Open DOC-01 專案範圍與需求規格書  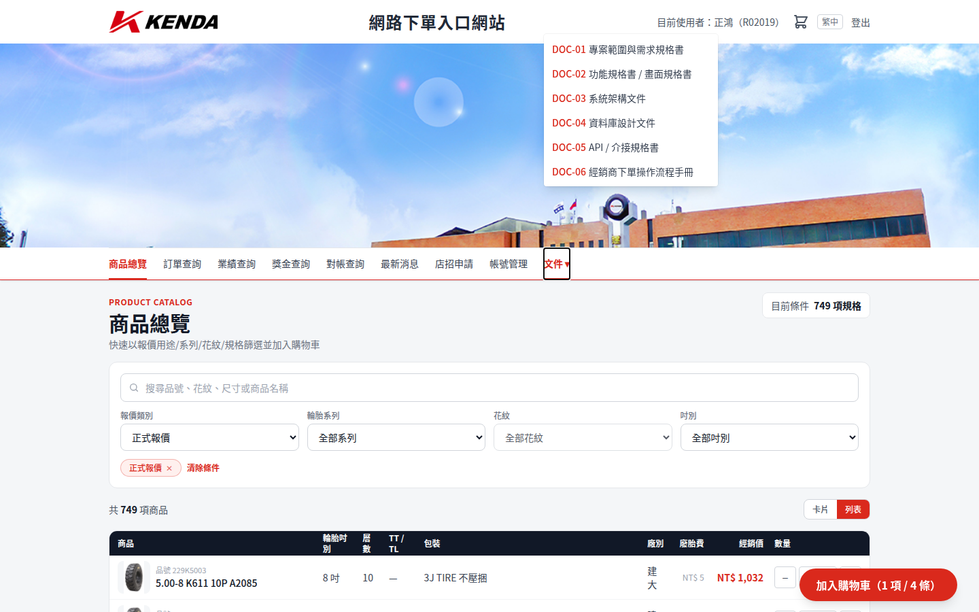point(631,50)
